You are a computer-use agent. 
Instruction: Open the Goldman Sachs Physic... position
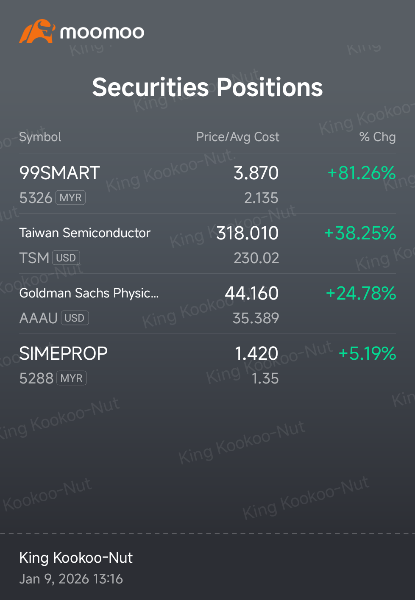click(207, 304)
